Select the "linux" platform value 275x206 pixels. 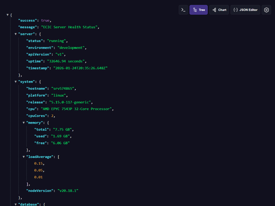click(x=59, y=95)
